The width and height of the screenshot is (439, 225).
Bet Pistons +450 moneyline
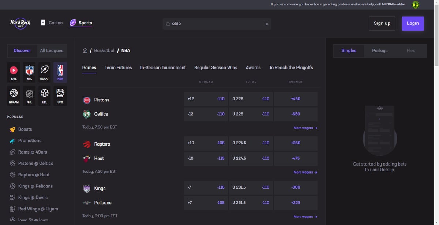pos(296,99)
